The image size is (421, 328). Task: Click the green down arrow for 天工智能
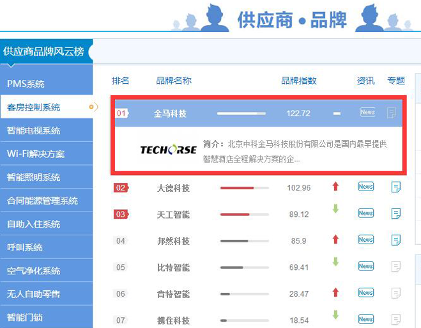coord(335,208)
